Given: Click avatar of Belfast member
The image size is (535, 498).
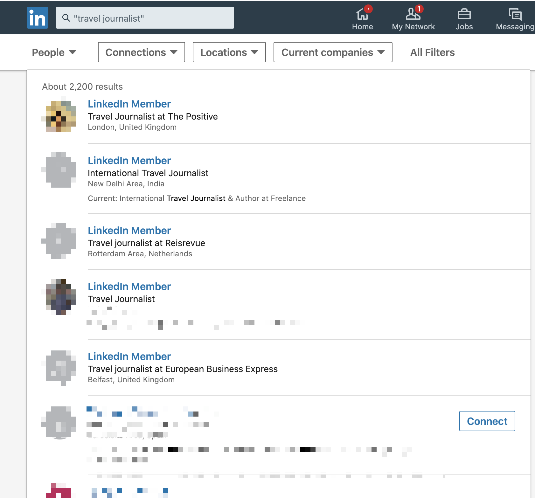Looking at the screenshot, I should tap(59, 368).
